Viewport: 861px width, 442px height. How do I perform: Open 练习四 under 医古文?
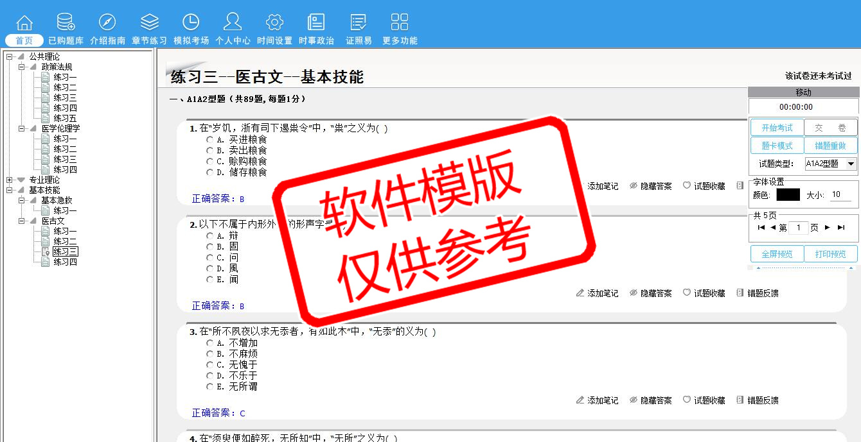[65, 262]
